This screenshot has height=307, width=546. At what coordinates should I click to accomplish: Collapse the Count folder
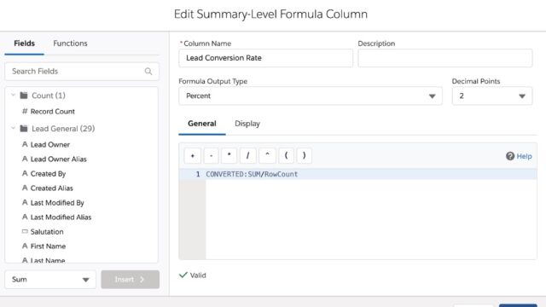pos(14,95)
